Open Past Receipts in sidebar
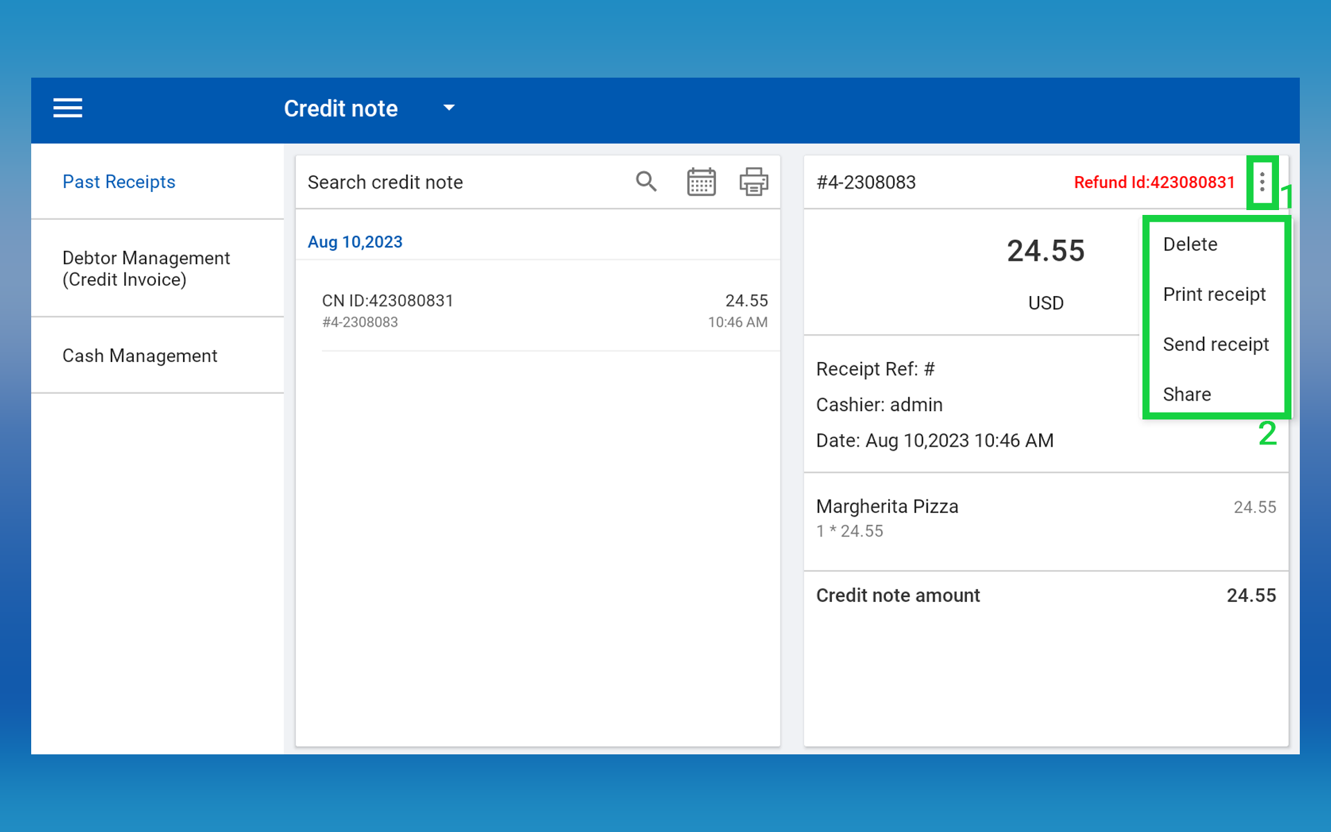The width and height of the screenshot is (1331, 832). click(x=119, y=182)
